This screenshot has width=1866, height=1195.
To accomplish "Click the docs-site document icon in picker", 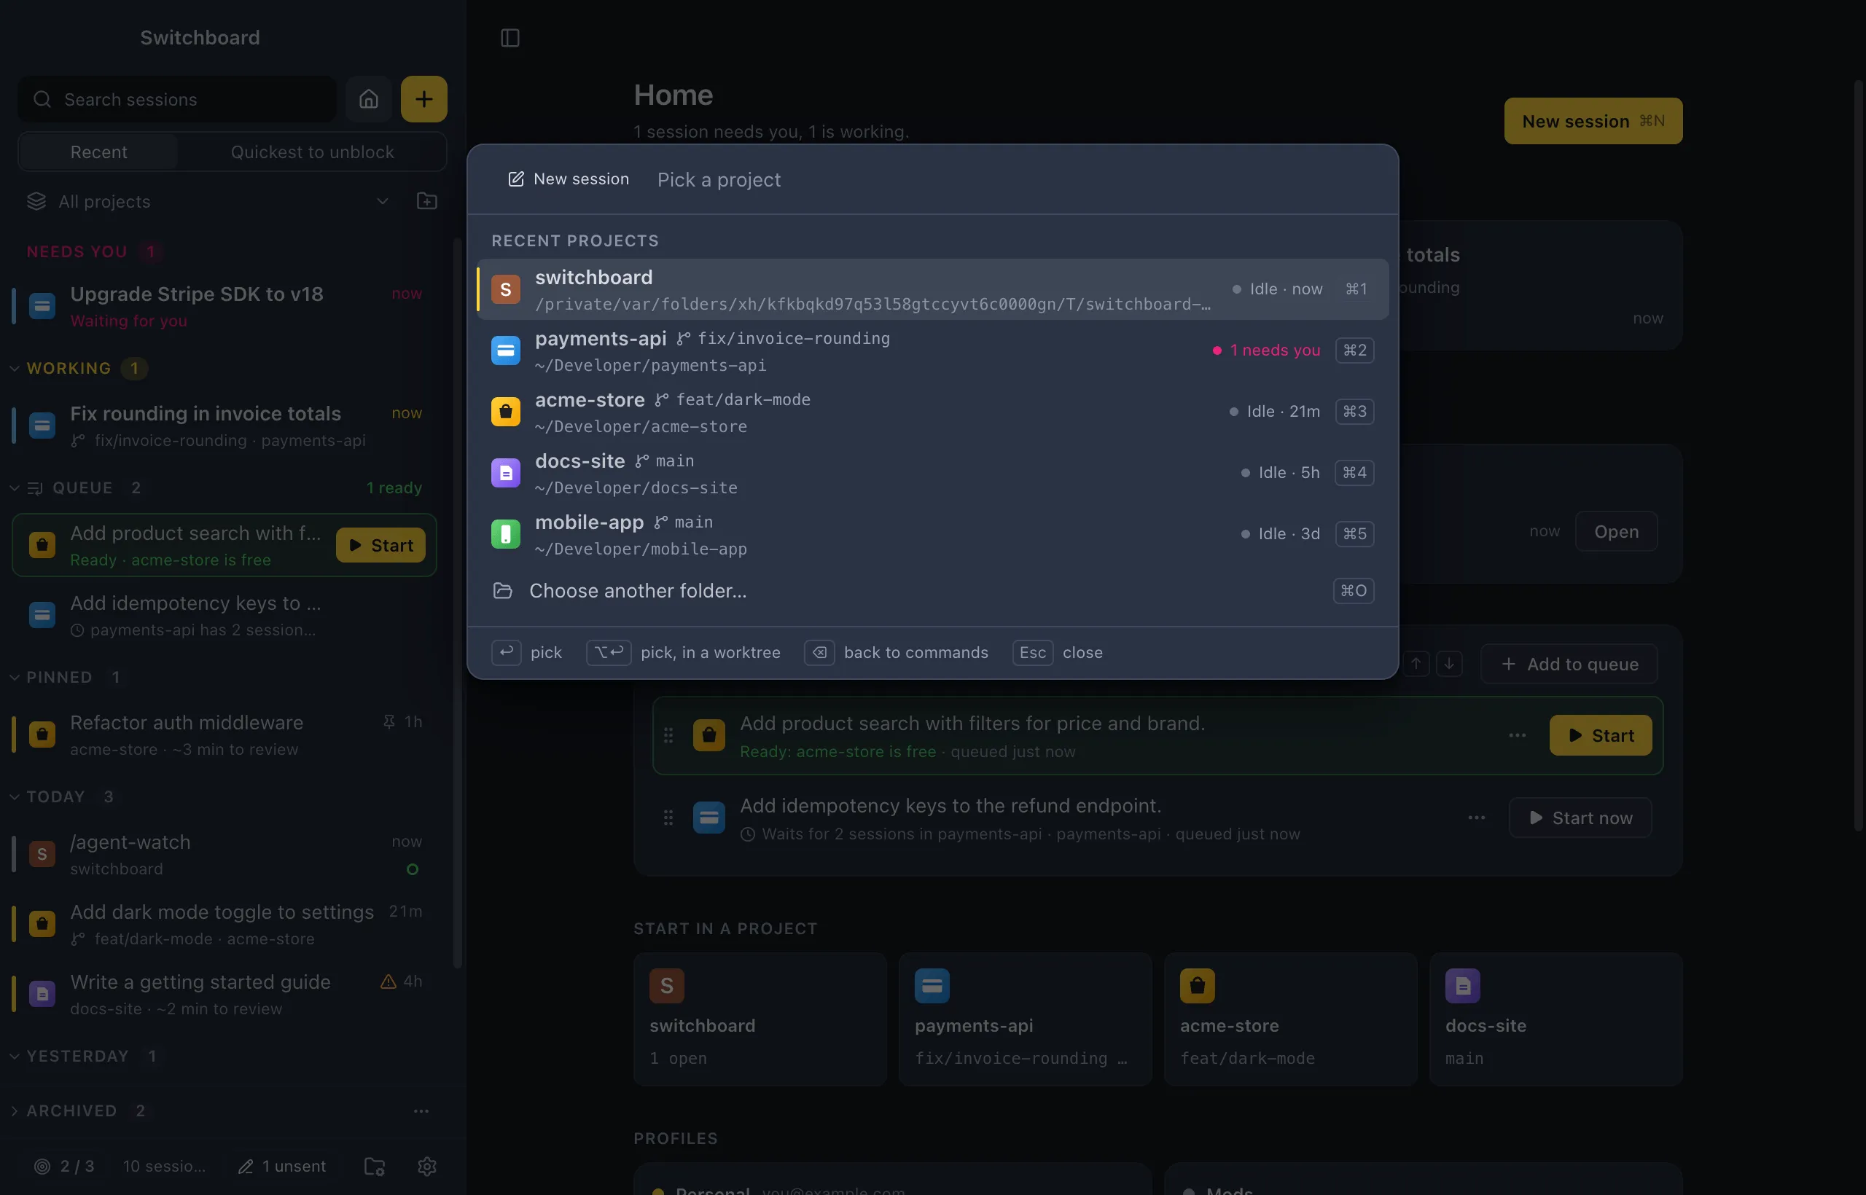I will click(x=505, y=473).
